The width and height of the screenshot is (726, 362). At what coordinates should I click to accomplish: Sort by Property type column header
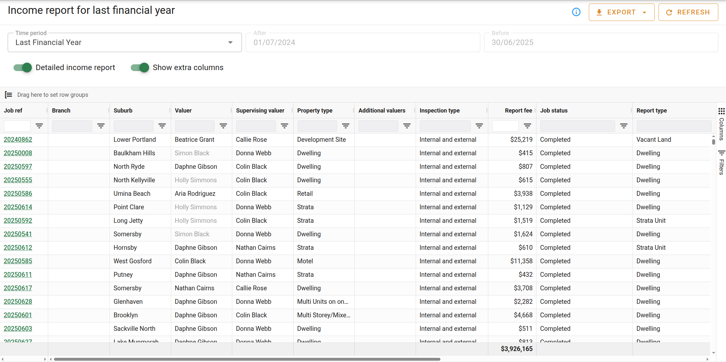pyautogui.click(x=315, y=111)
